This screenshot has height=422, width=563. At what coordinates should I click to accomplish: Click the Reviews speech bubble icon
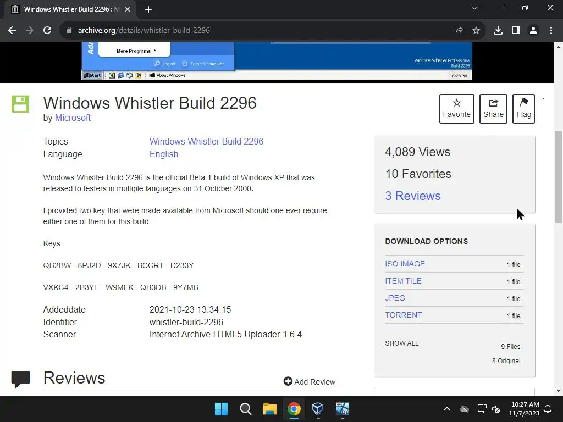(21, 380)
